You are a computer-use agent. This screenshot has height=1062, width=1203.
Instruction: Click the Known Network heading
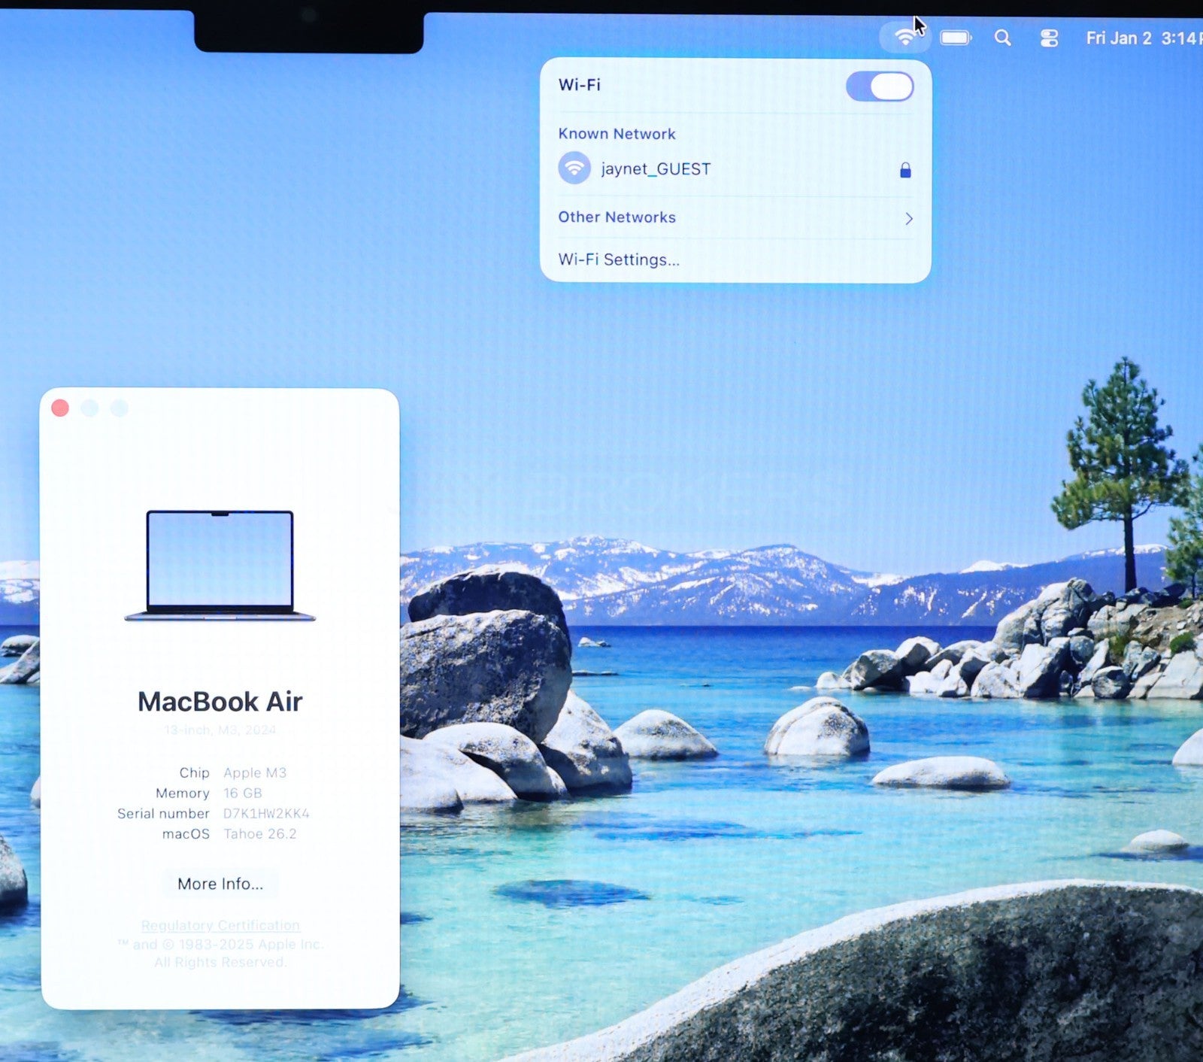click(x=617, y=134)
